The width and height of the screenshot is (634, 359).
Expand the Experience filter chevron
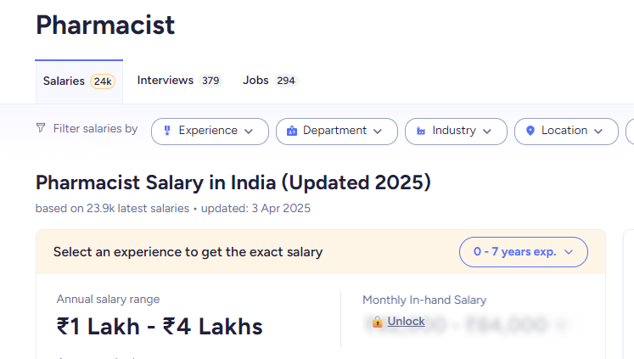249,132
